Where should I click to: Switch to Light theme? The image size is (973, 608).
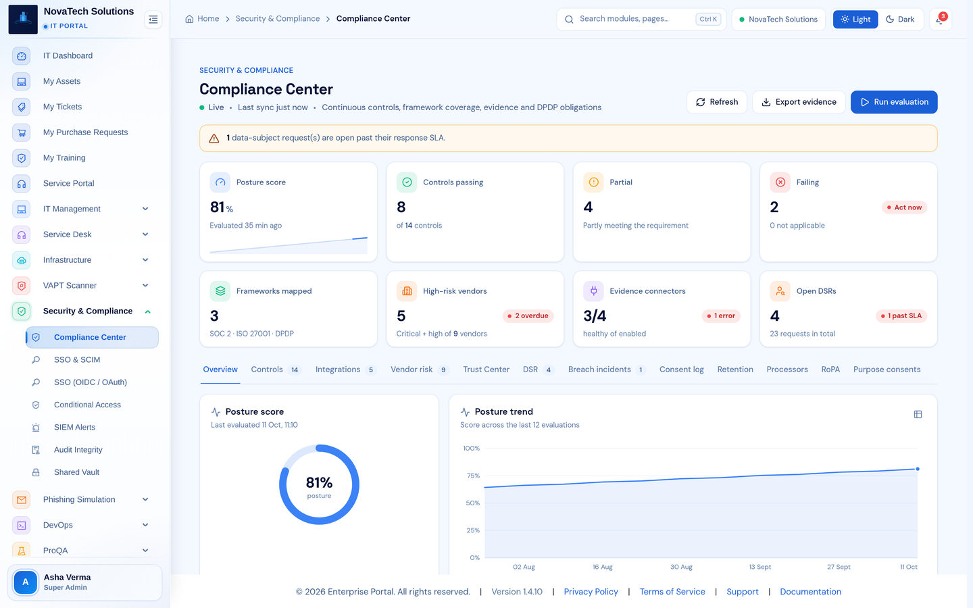click(x=855, y=20)
